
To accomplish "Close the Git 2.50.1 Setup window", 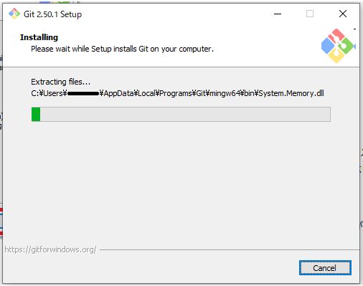I will tap(343, 14).
